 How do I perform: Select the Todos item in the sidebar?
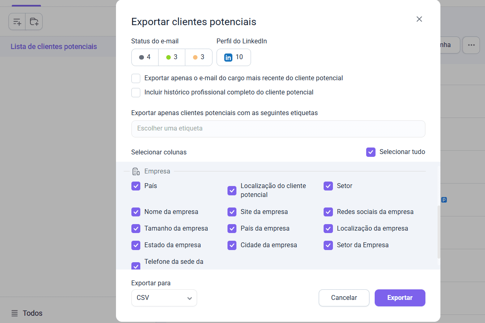click(32, 313)
